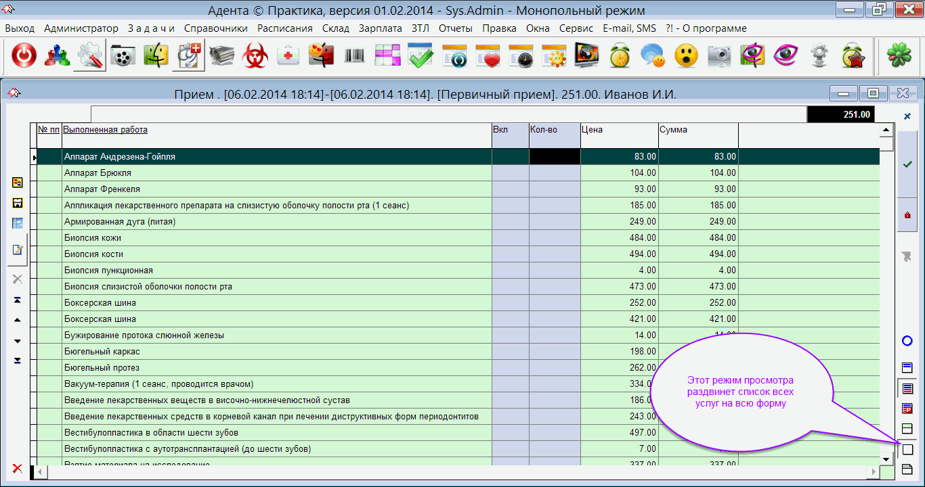Open the Отчеты menu
Viewport: 925px width, 487px height.
tap(454, 28)
